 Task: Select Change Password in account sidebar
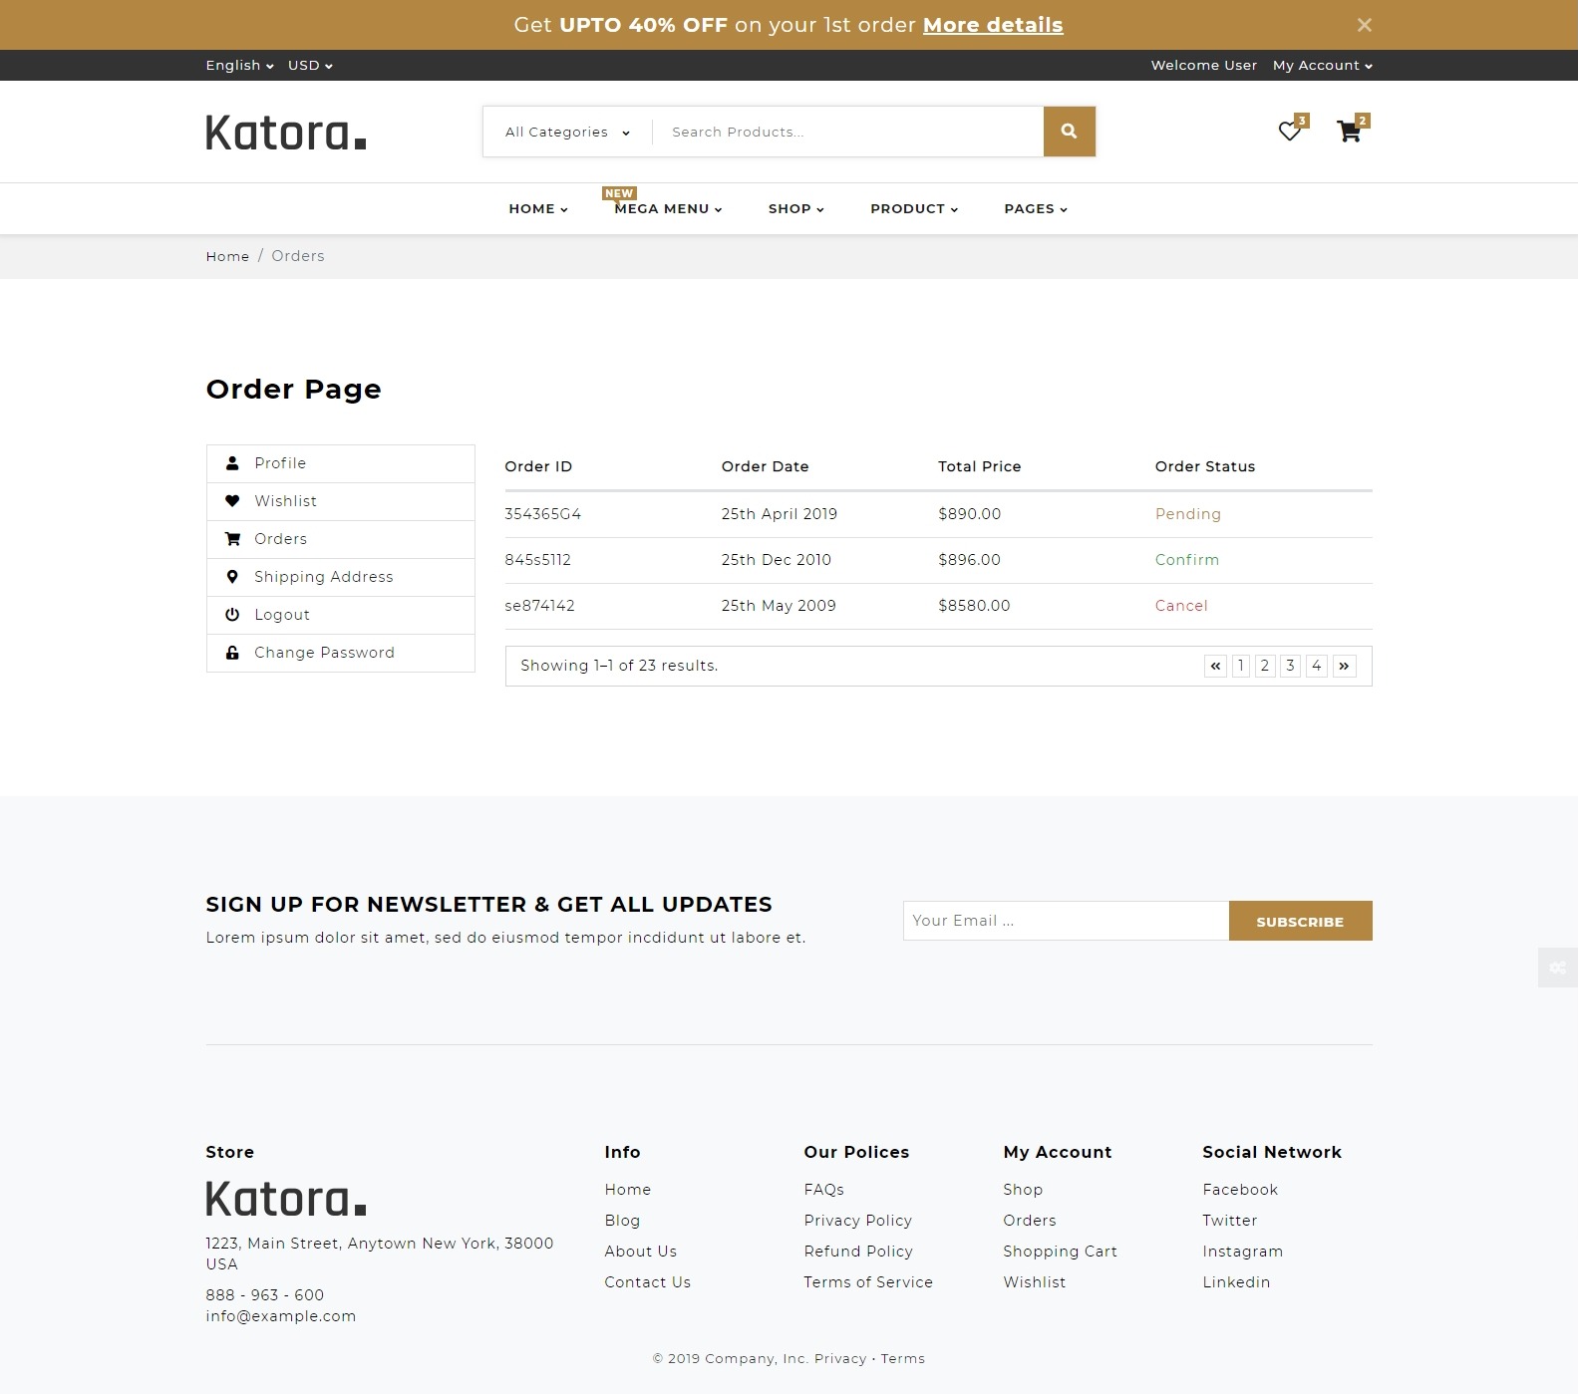point(324,653)
